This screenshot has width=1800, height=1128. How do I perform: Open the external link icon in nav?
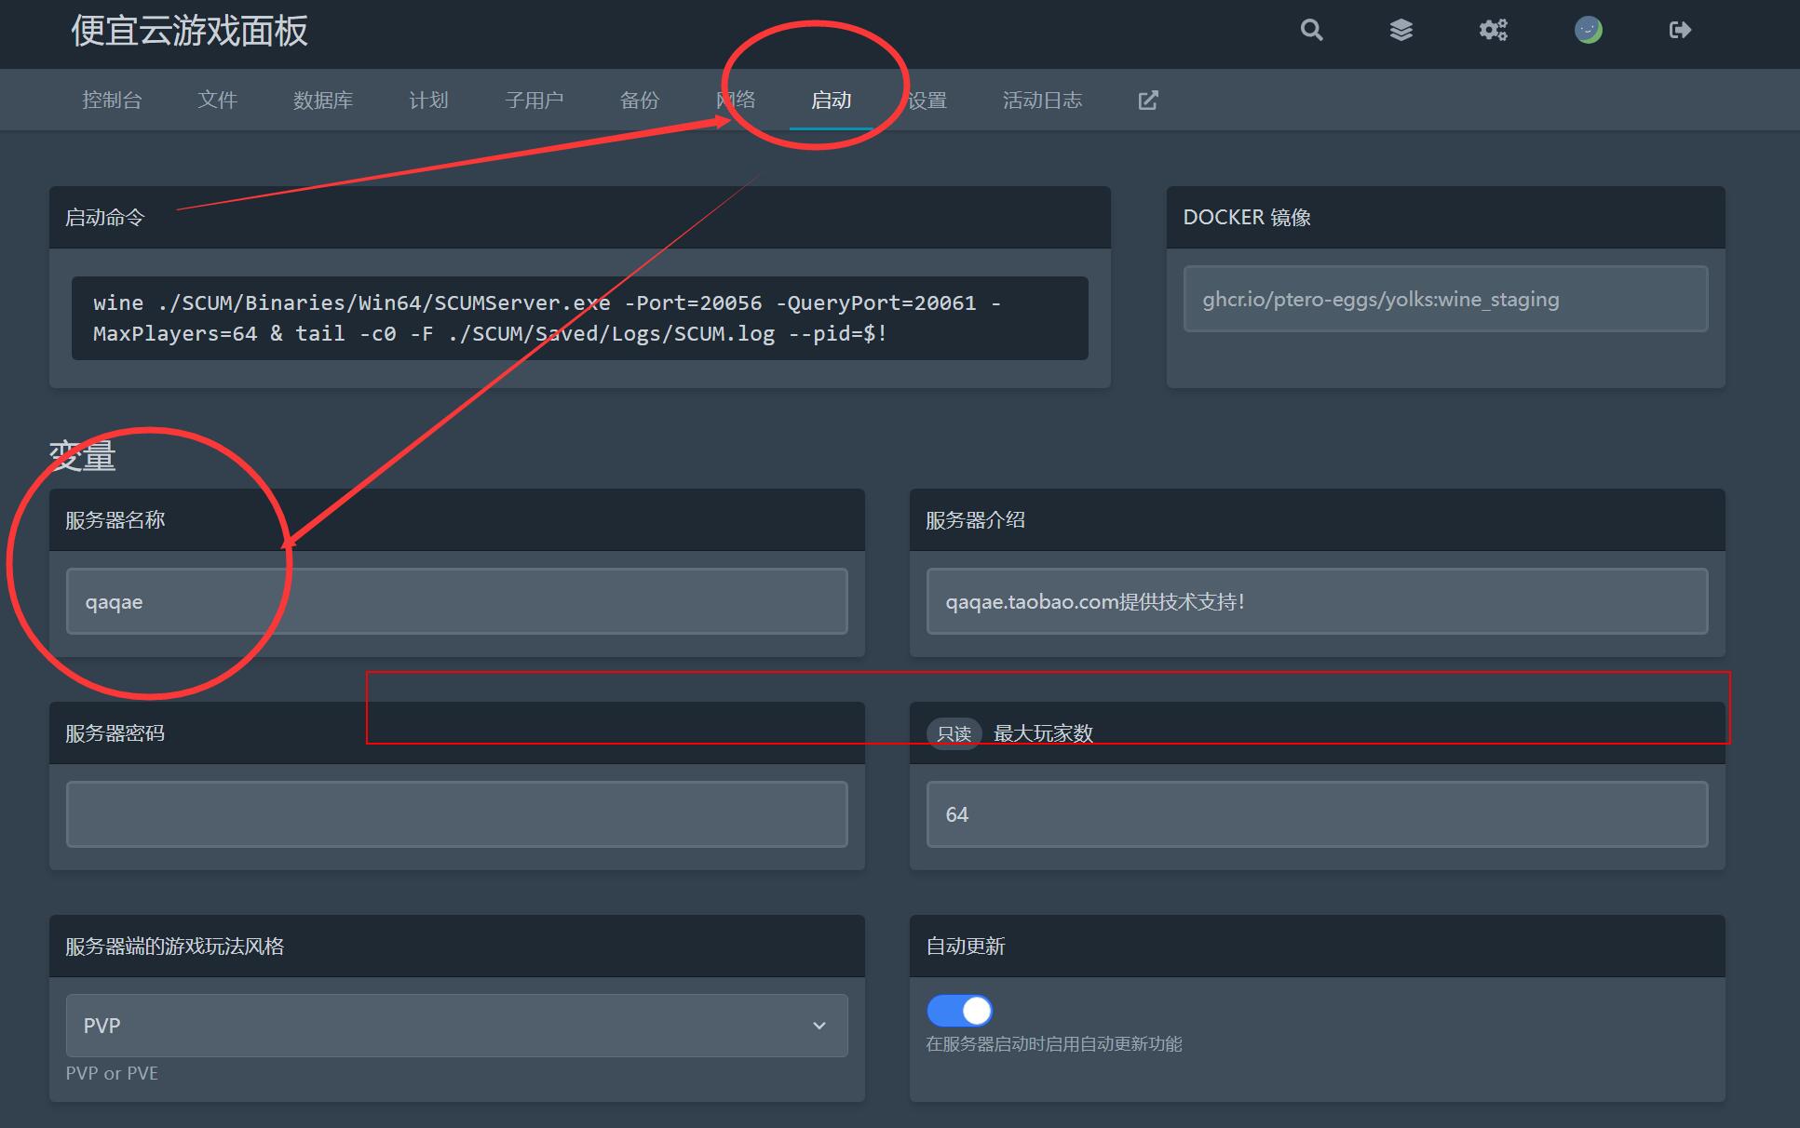point(1148,101)
